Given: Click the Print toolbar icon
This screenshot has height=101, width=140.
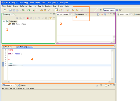Looking at the screenshot, I should pyautogui.click(x=17, y=10).
